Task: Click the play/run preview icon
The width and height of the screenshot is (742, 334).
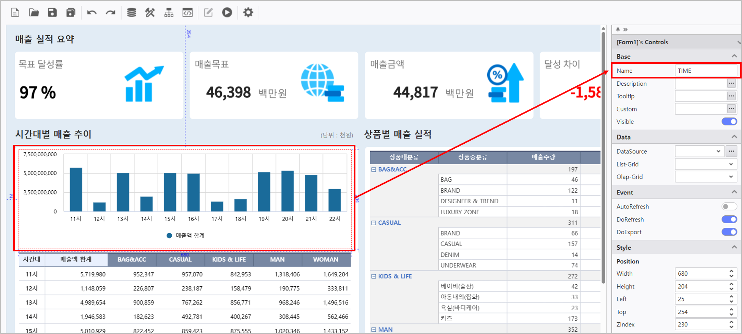Action: pyautogui.click(x=227, y=13)
